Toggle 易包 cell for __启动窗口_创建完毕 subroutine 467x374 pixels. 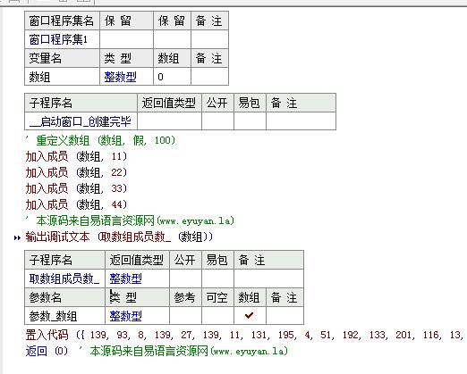click(x=250, y=121)
